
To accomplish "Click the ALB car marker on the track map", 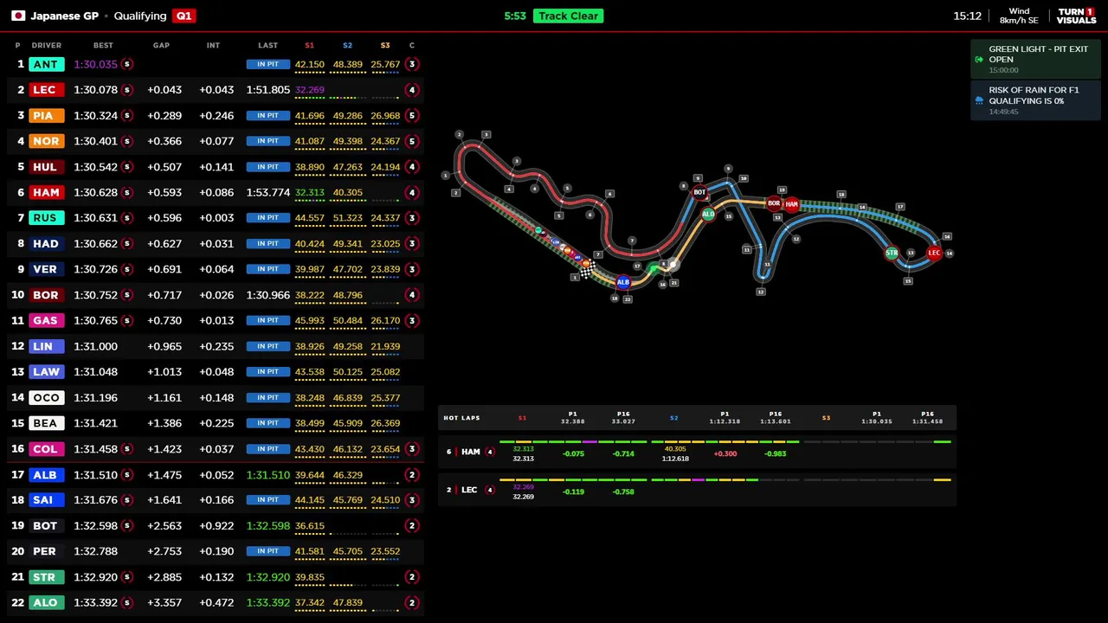I will [622, 282].
